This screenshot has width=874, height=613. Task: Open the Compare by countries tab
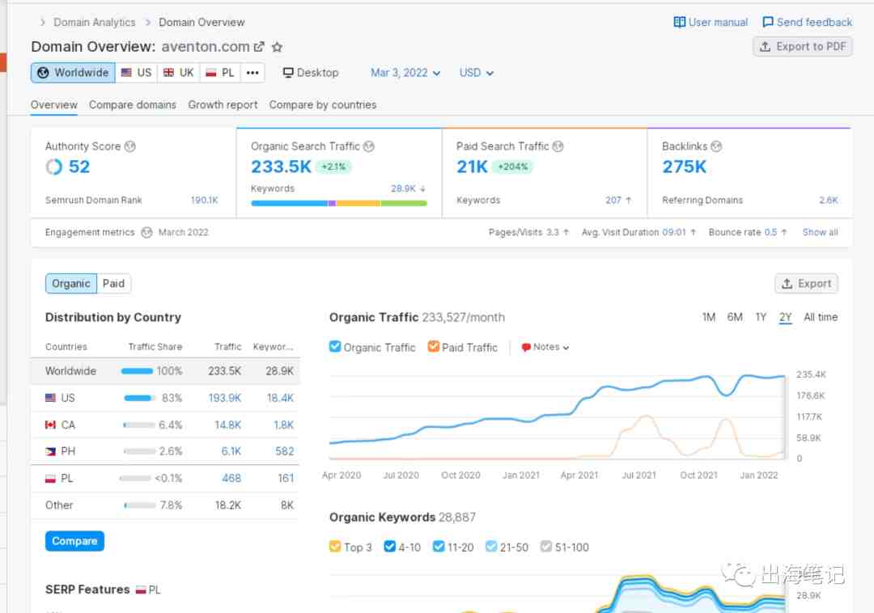click(323, 104)
